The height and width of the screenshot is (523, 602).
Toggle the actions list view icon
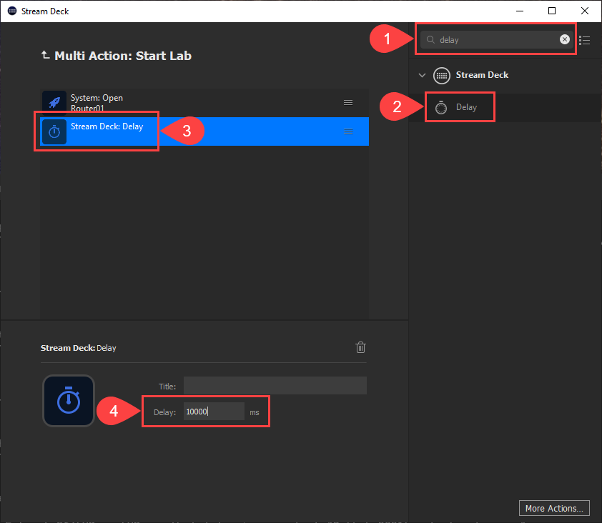tap(584, 40)
